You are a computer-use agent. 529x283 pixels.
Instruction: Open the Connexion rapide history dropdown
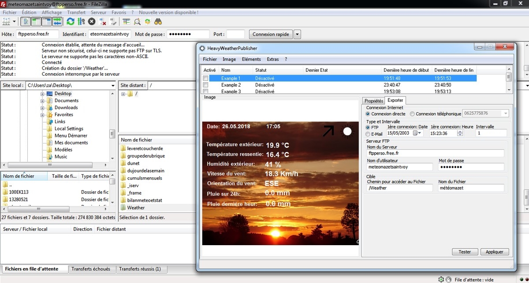pyautogui.click(x=297, y=34)
